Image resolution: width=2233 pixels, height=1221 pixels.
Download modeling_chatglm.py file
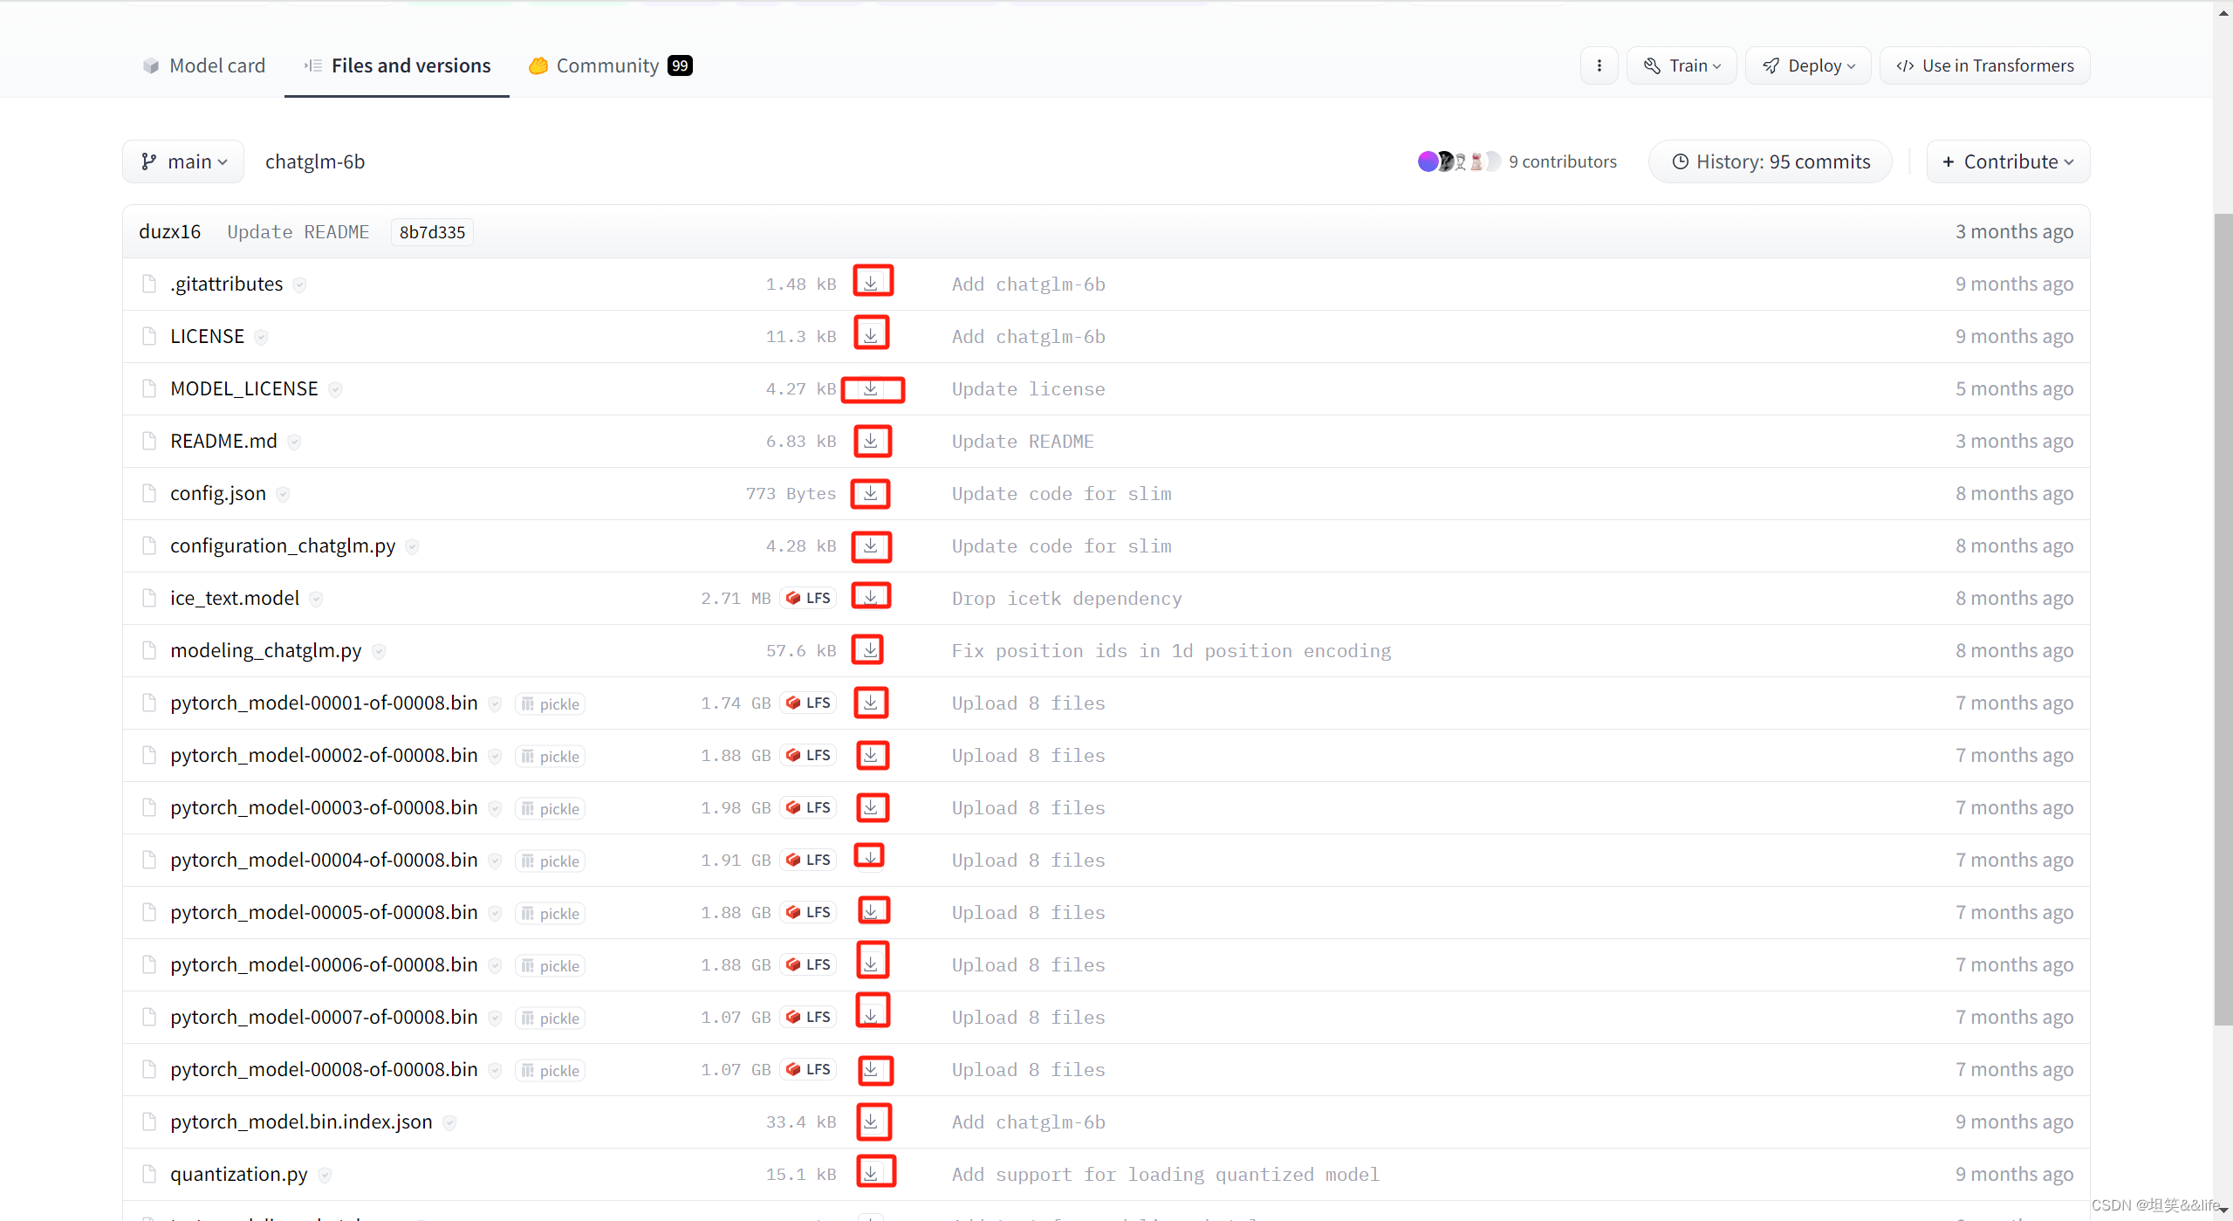(871, 649)
